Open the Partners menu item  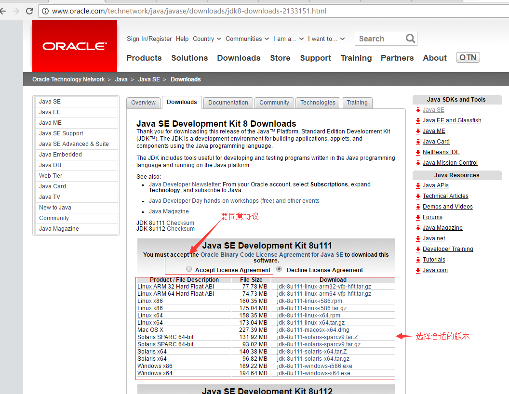(x=397, y=58)
